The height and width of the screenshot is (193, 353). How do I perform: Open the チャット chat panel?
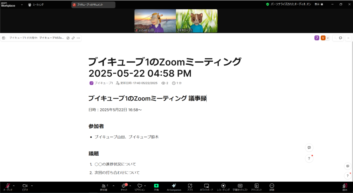click(124, 187)
